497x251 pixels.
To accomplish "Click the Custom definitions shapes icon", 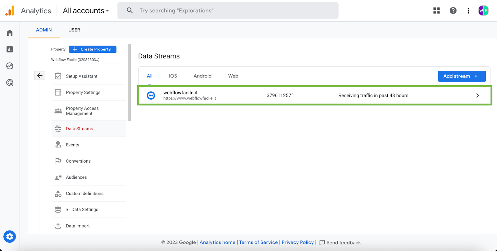I will pos(58,194).
